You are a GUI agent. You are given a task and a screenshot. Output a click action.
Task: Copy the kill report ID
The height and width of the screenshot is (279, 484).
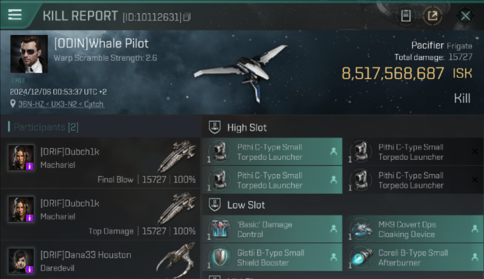pyautogui.click(x=187, y=17)
